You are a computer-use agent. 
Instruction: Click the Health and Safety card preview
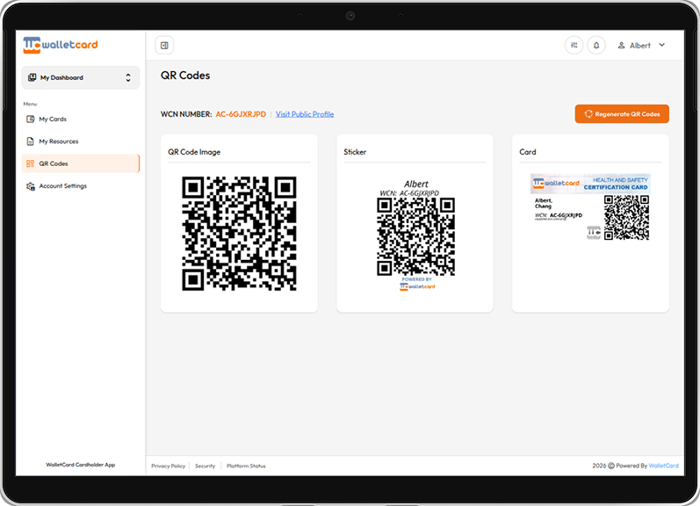[590, 207]
